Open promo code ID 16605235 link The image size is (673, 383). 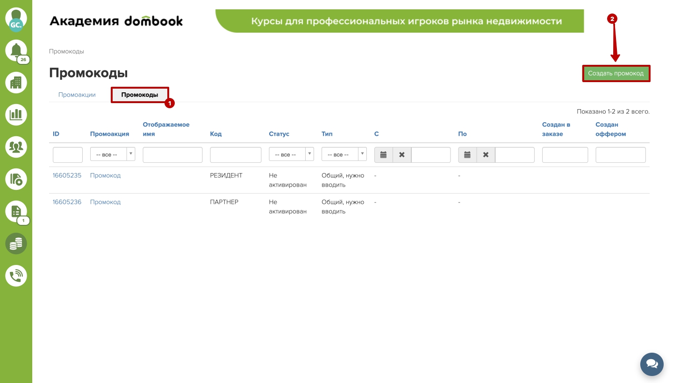(x=67, y=175)
